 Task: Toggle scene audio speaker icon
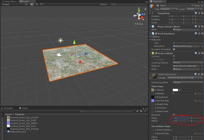tap(36, 4)
